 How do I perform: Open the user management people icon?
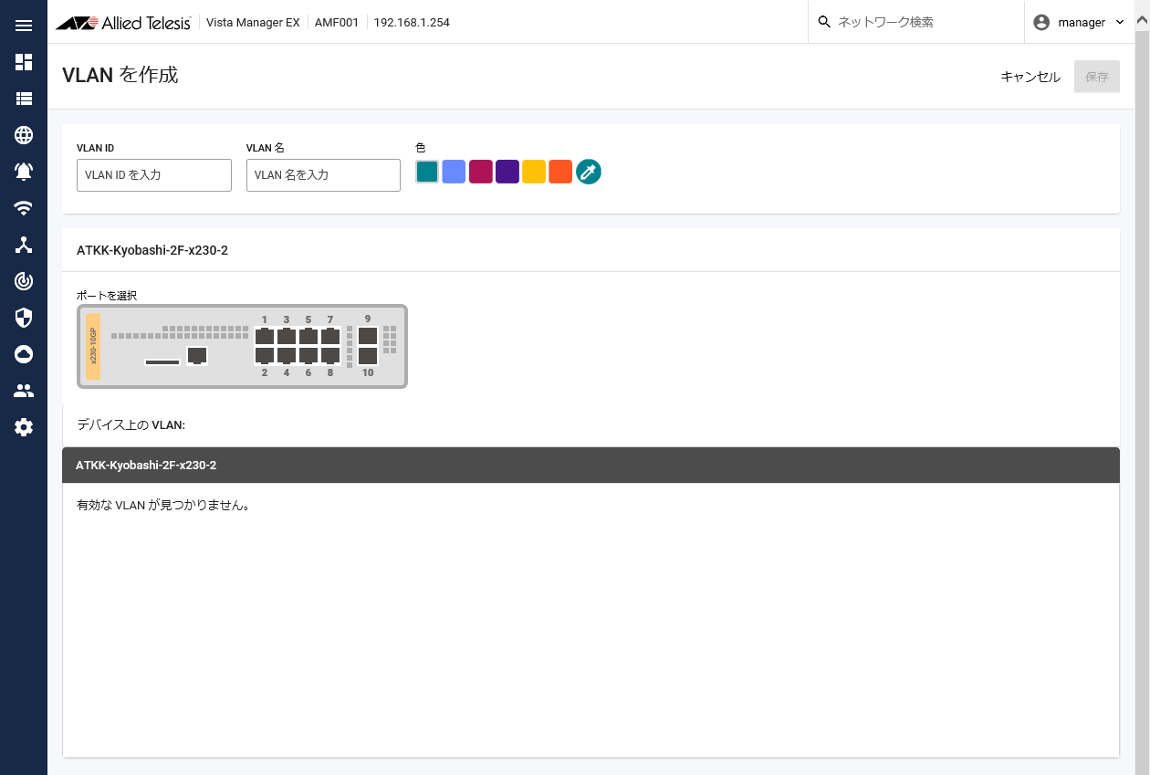pos(24,391)
